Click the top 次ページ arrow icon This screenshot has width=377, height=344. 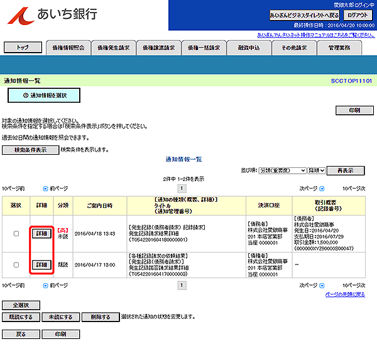321,187
